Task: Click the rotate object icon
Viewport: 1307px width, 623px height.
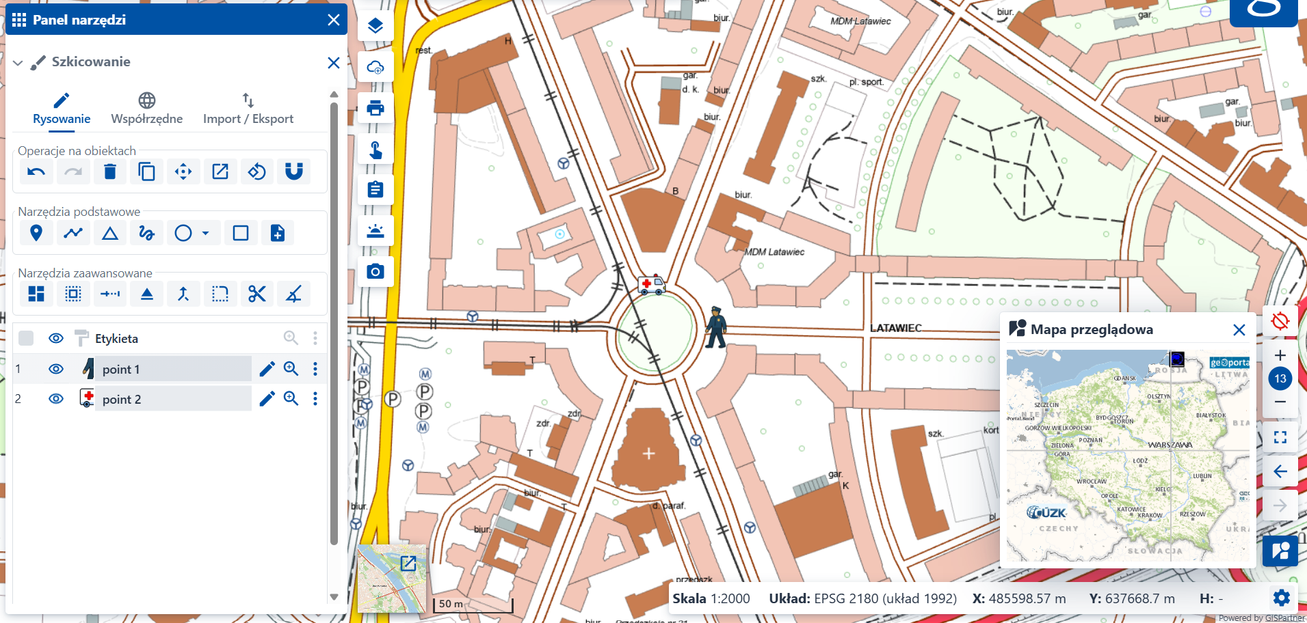Action: 257,171
